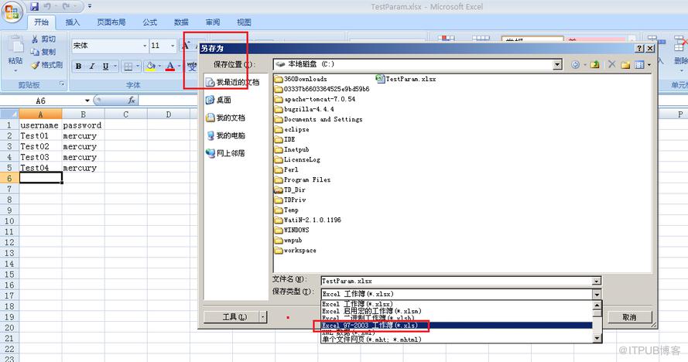Select the workspace folder
Screen dimensions: 688x362
pyautogui.click(x=296, y=251)
